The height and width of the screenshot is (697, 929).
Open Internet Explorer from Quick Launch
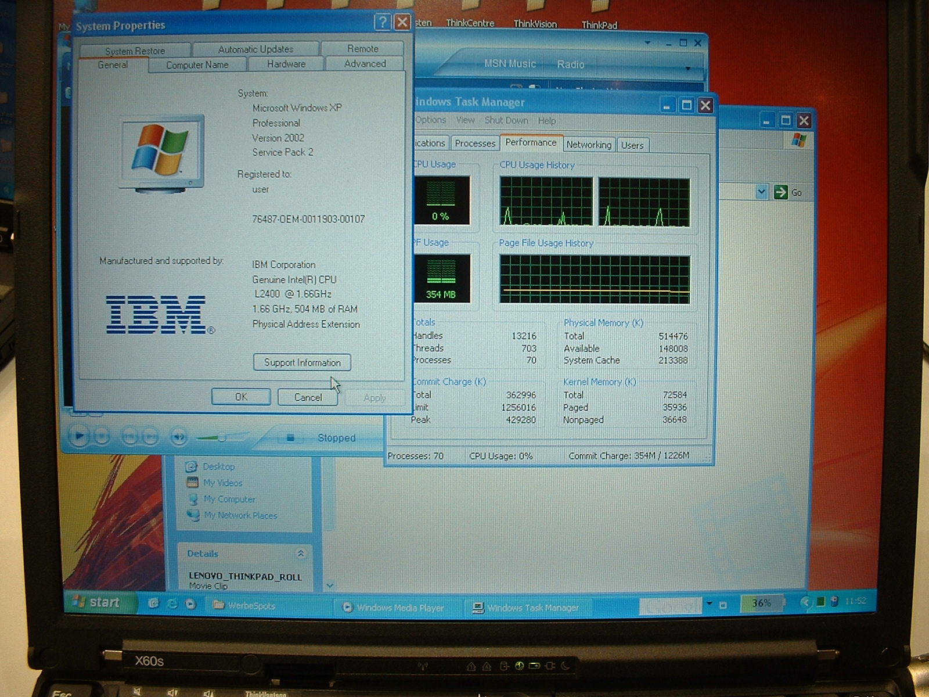[172, 604]
